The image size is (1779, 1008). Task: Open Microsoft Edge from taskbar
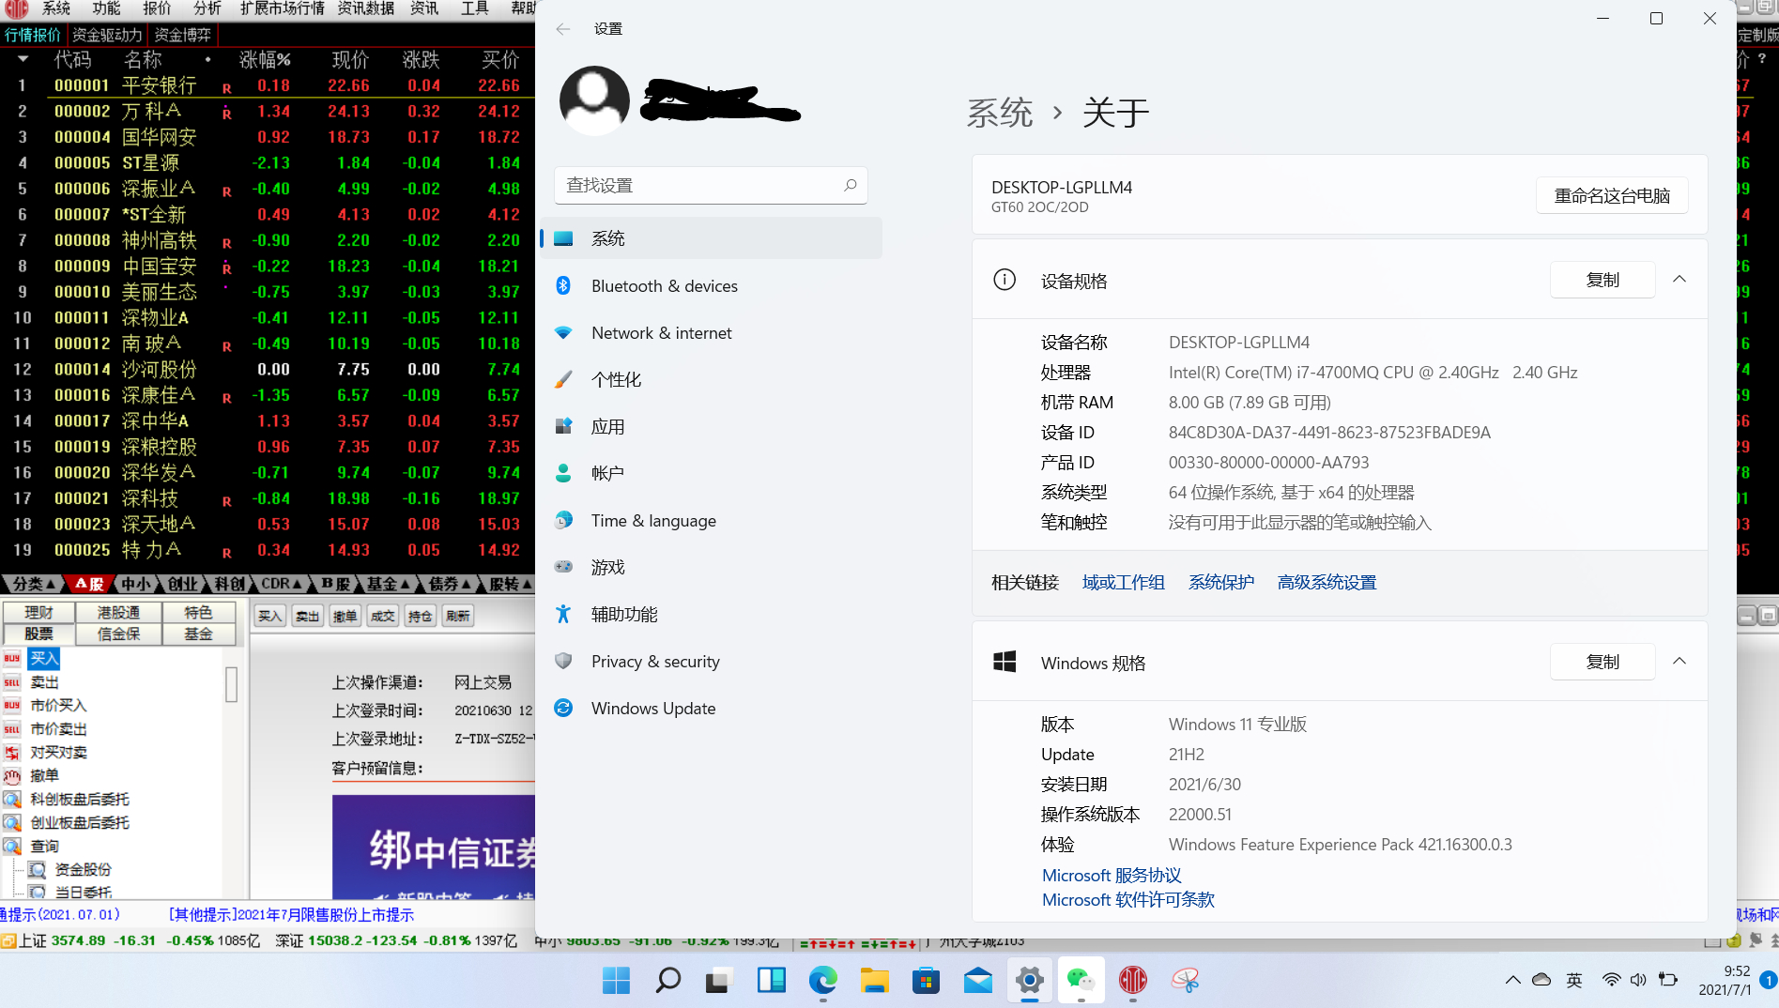pyautogui.click(x=822, y=981)
